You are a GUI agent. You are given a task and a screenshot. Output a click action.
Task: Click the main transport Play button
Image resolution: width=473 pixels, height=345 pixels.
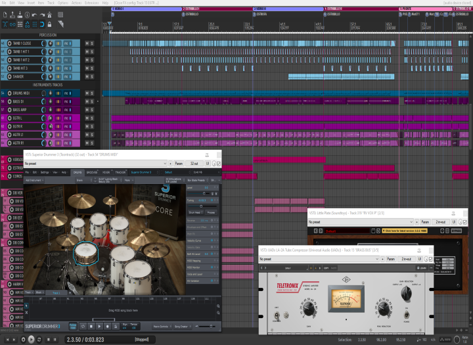click(31, 340)
